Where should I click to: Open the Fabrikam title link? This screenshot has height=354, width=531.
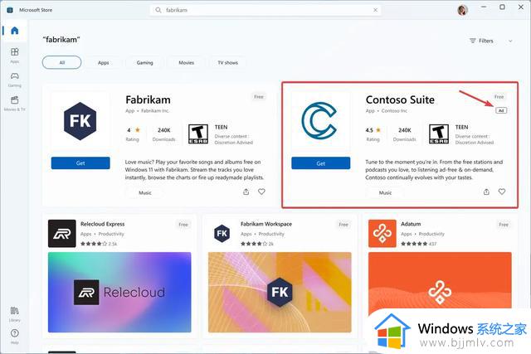[148, 99]
